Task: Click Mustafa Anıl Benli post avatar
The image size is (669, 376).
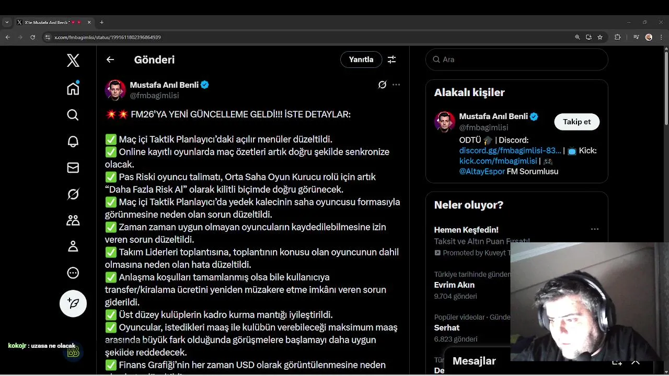Action: coord(116,90)
